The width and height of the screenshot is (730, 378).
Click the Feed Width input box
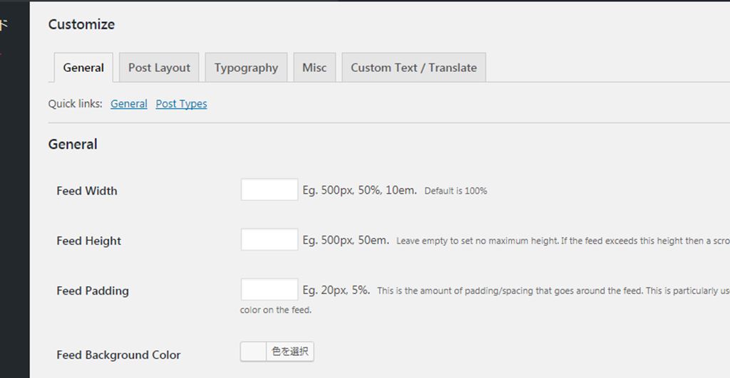coord(269,190)
